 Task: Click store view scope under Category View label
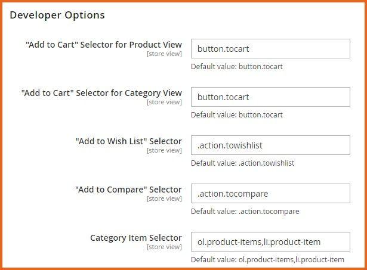coord(164,103)
